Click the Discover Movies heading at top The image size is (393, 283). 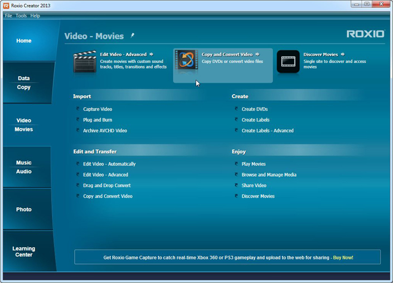pos(321,55)
